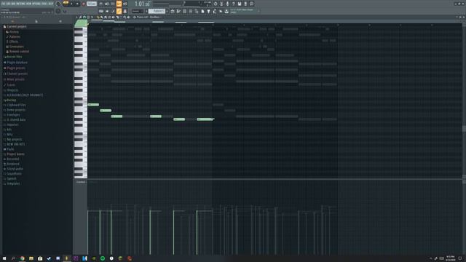Open the Packs folder in browser

click(x=10, y=149)
